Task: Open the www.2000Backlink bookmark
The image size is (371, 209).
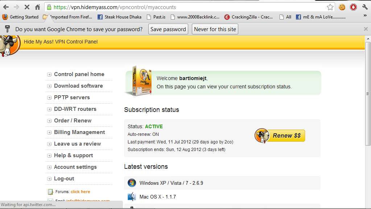Action: point(195,17)
